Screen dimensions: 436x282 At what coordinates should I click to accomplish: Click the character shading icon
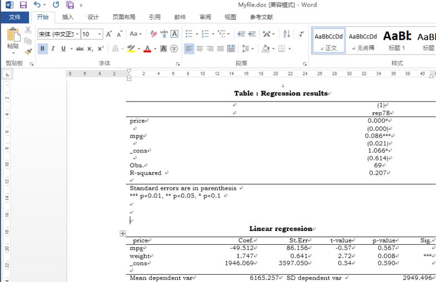point(163,49)
